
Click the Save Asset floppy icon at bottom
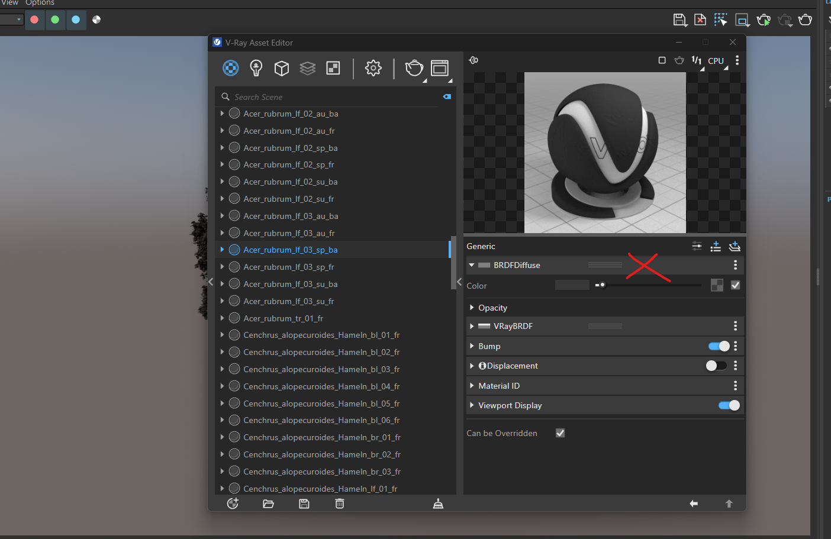(x=304, y=504)
